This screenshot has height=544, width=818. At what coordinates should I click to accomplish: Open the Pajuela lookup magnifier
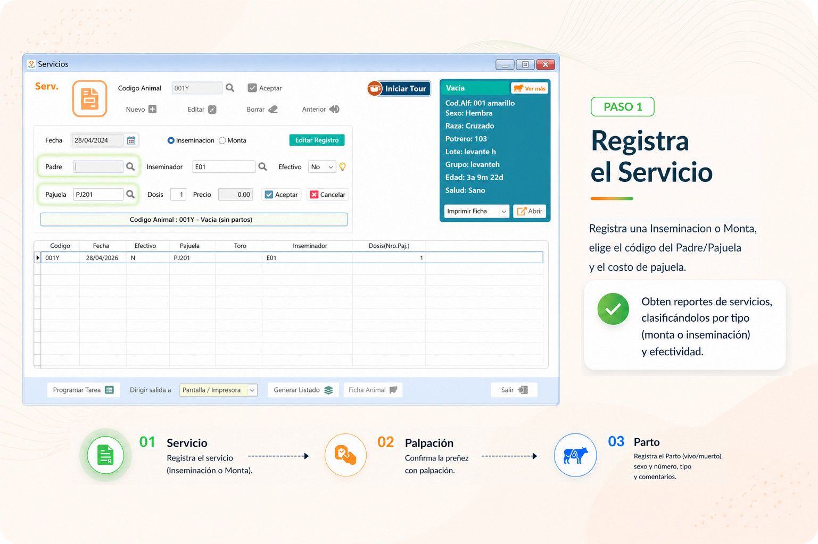point(130,194)
